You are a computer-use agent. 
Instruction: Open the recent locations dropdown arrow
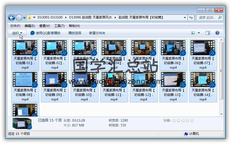pyautogui.click(x=24, y=18)
